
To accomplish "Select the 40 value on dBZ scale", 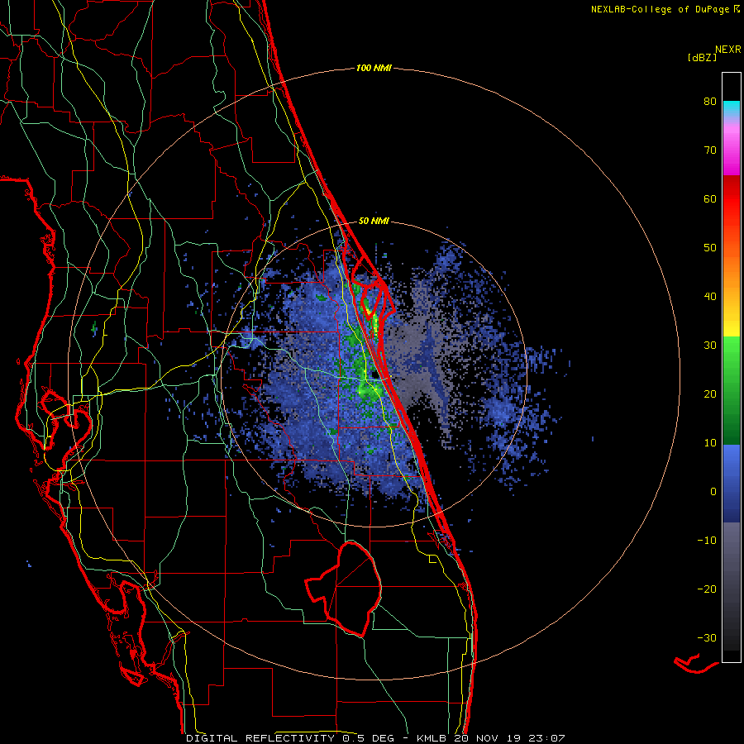I will click(710, 297).
